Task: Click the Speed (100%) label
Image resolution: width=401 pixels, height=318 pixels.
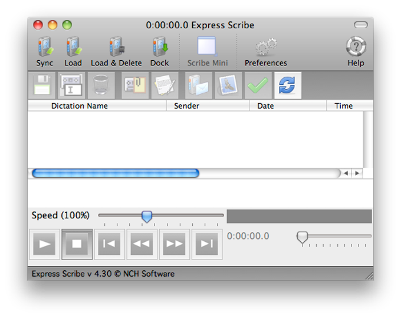Action: pyautogui.click(x=61, y=215)
